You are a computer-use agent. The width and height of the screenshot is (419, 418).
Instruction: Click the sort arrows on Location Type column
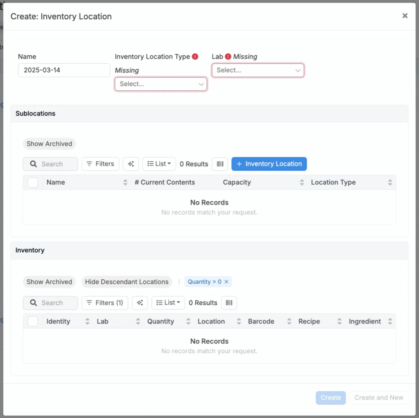tap(390, 183)
